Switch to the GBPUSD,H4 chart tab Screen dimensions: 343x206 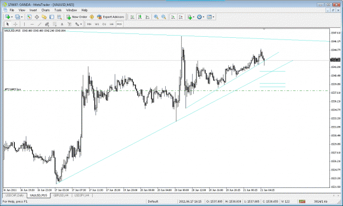(61, 195)
